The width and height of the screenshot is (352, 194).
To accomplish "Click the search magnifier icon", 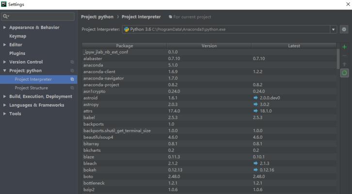I will pos(6,16).
